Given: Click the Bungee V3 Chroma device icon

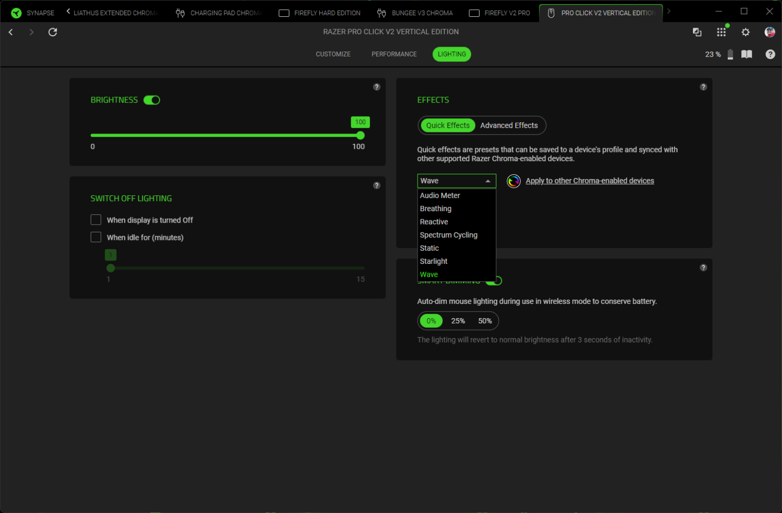Looking at the screenshot, I should [382, 13].
